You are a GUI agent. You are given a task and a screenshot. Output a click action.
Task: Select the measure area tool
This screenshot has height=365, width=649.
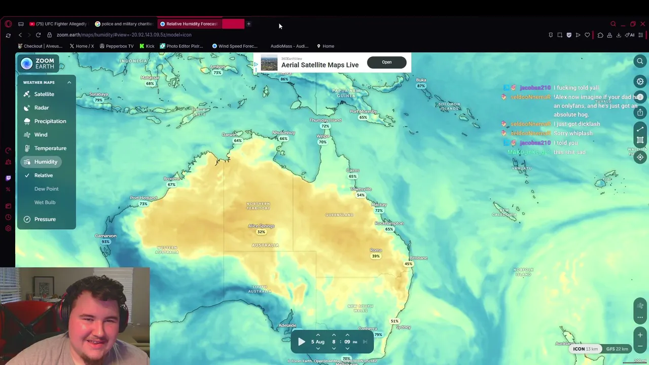(x=640, y=140)
